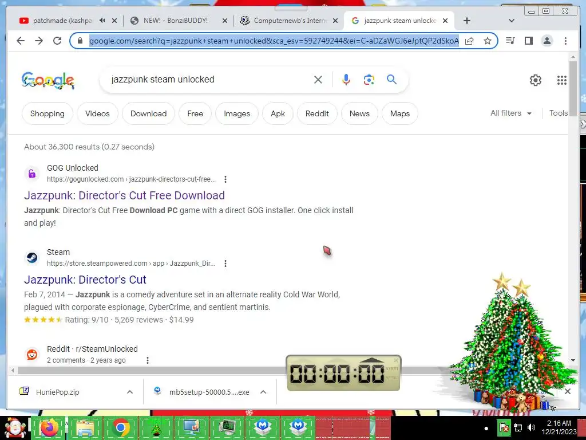This screenshot has width=586, height=440.
Task: Clear the Google search box
Action: [x=318, y=80]
